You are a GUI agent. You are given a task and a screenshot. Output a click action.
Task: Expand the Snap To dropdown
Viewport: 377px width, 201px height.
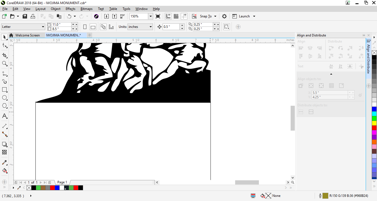[215, 16]
